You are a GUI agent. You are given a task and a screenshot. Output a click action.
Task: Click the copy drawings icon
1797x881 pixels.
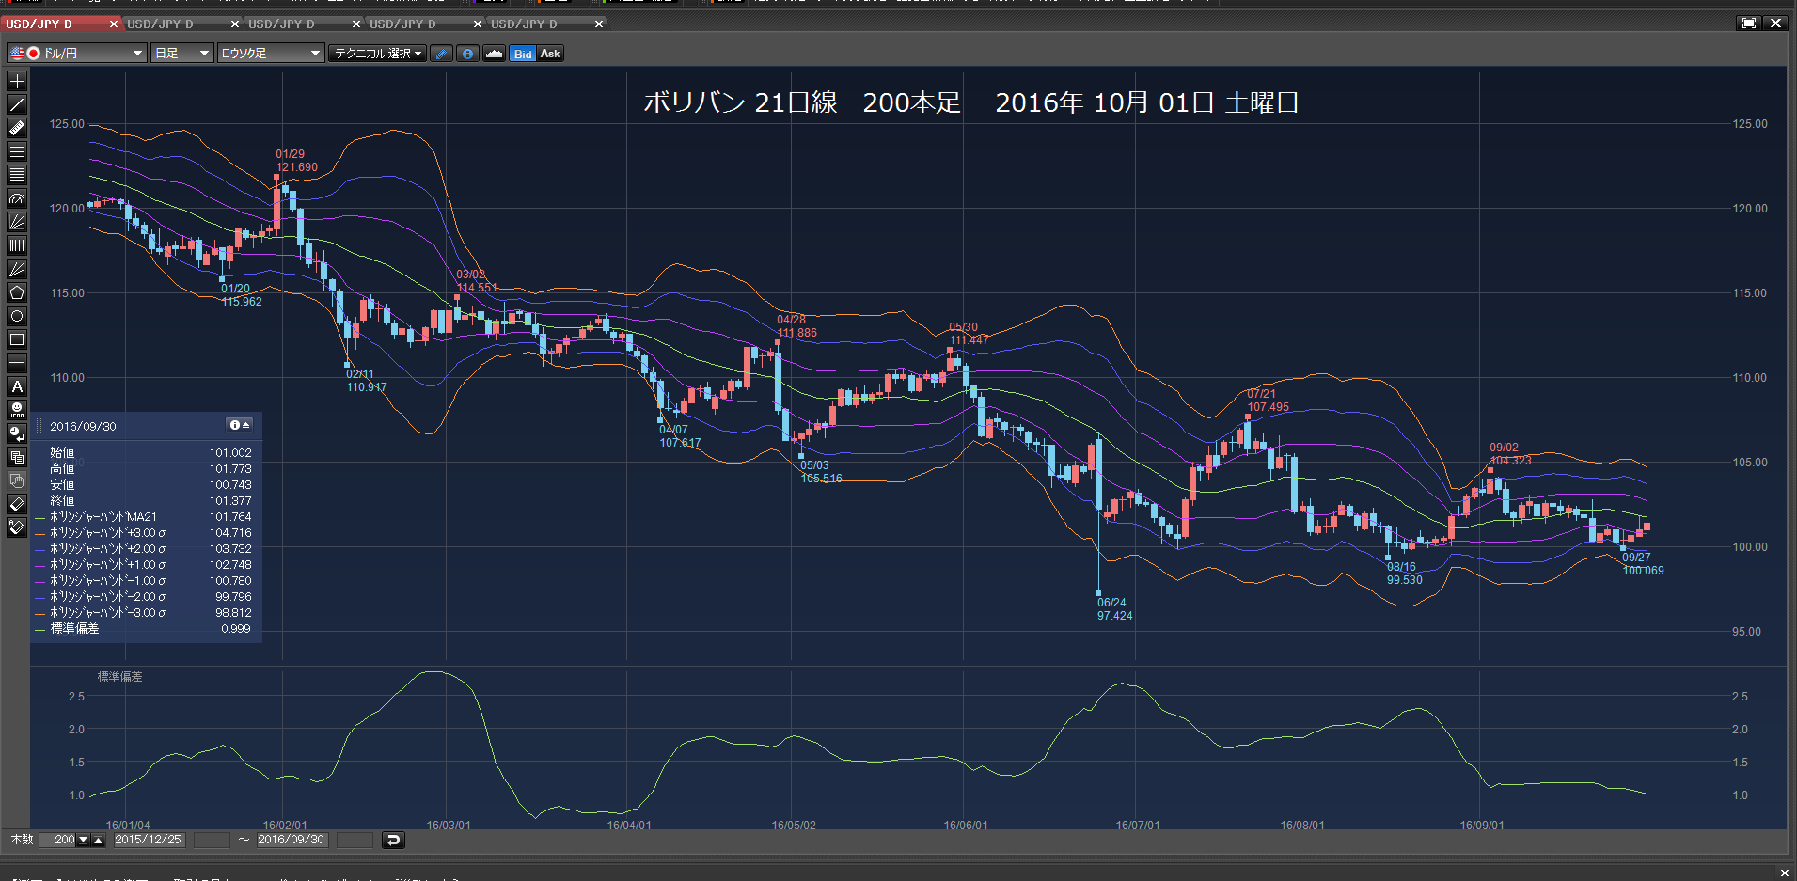[x=17, y=457]
